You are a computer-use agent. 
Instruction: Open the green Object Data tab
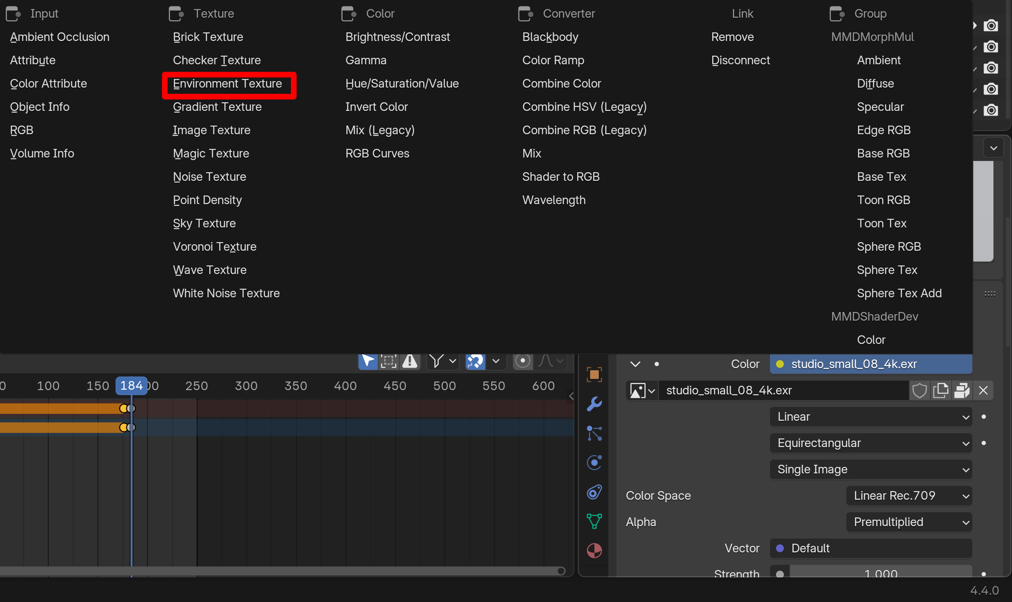[x=594, y=521]
